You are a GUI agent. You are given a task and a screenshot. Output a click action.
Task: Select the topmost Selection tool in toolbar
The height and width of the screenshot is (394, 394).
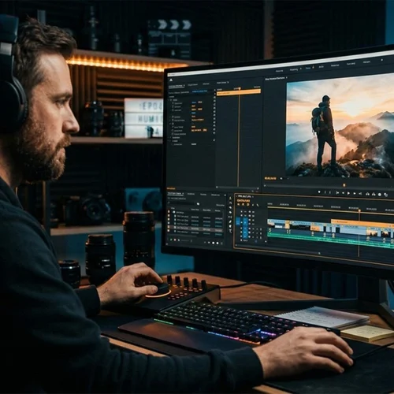coord(230,199)
